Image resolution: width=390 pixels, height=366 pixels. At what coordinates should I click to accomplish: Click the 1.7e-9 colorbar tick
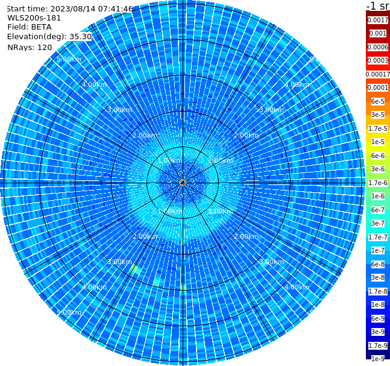tap(378, 345)
